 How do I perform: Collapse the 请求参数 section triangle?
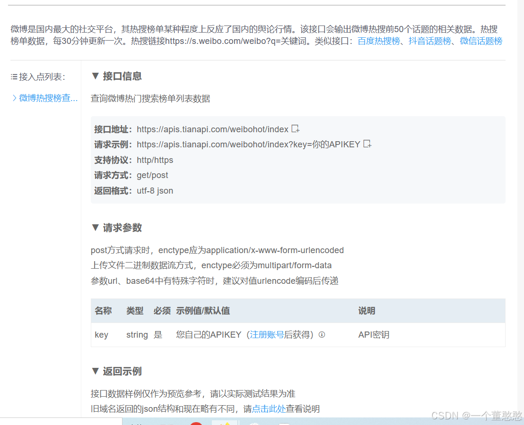coord(95,228)
